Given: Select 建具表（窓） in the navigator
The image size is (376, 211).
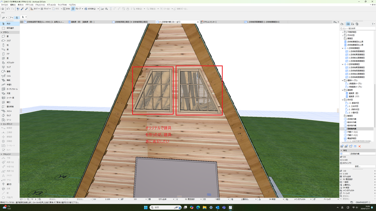Looking at the screenshot, I should (353, 93).
